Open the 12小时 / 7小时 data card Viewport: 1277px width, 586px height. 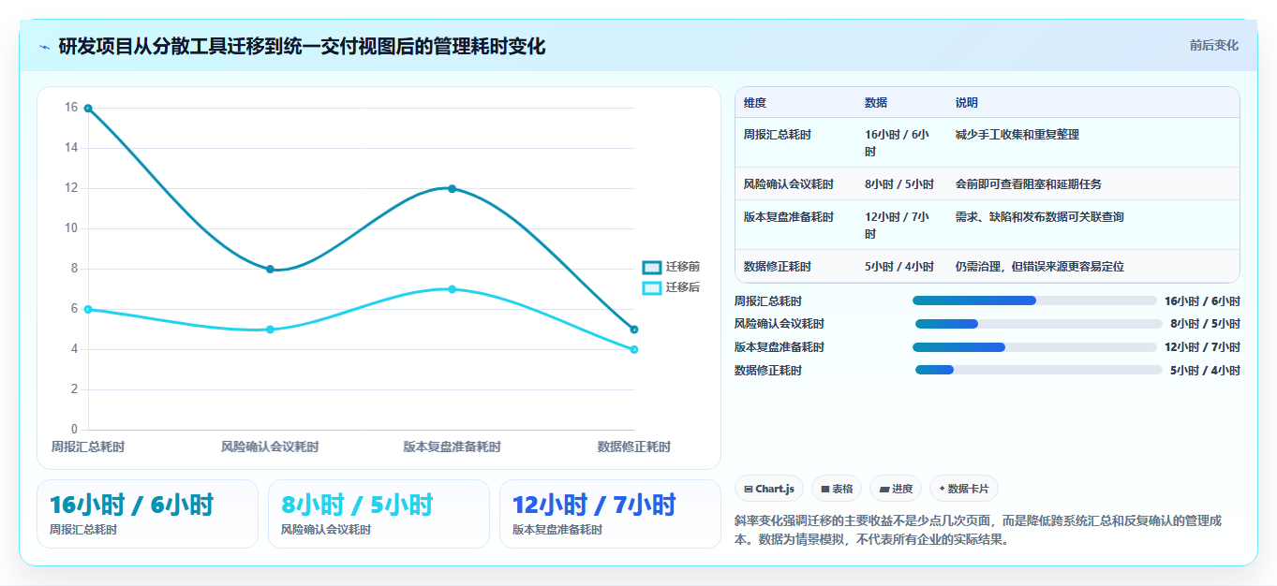coord(610,514)
